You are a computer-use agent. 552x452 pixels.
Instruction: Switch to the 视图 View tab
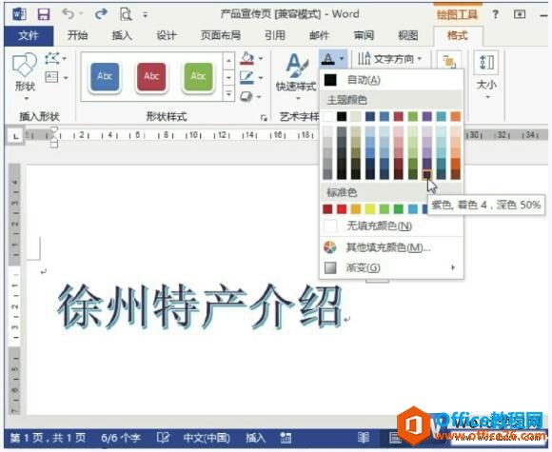pos(407,35)
